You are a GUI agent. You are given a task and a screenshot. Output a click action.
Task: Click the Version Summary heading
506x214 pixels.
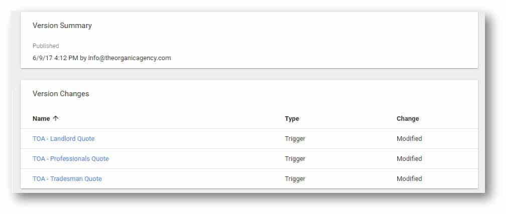(x=62, y=26)
